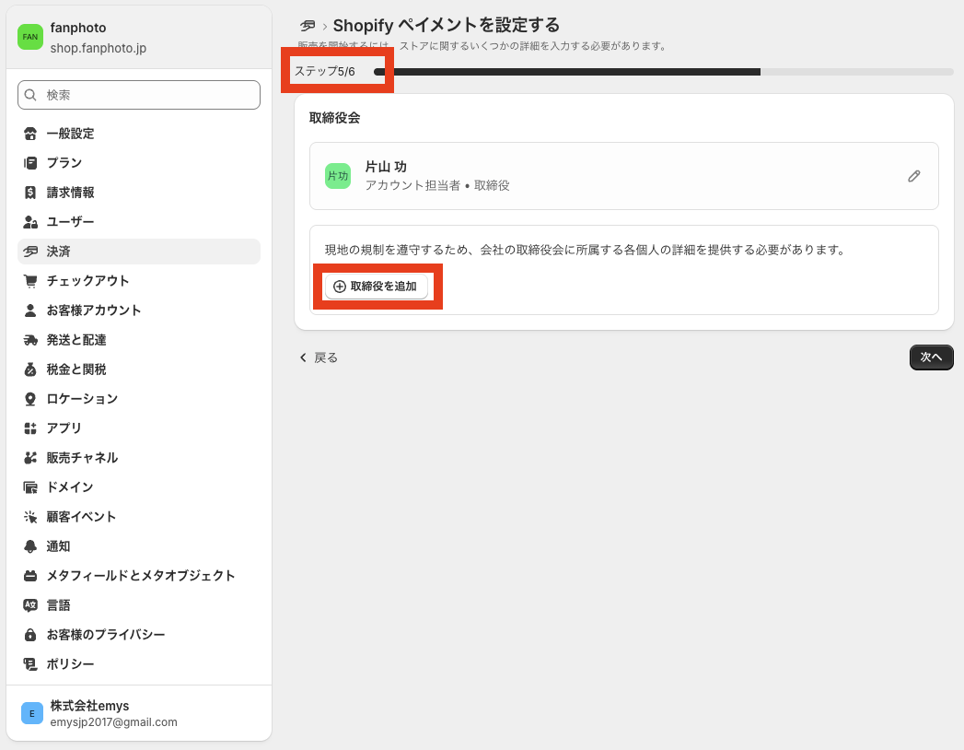Open お客様のプライバシー settings
The width and height of the screenshot is (964, 750).
[139, 634]
